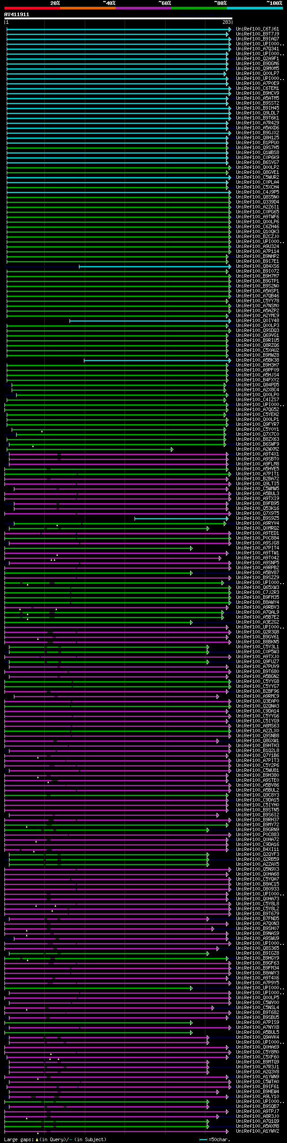Select UniRef100_Q84XS6 label
287x1143 pixels.
(257, 266)
